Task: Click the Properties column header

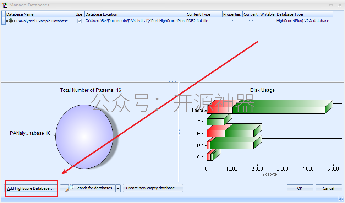Action: pyautogui.click(x=232, y=14)
